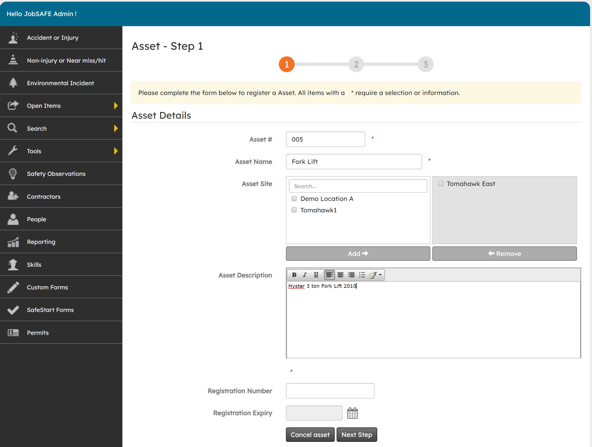Click the Cancel asset button
This screenshot has height=447, width=592.
point(310,434)
